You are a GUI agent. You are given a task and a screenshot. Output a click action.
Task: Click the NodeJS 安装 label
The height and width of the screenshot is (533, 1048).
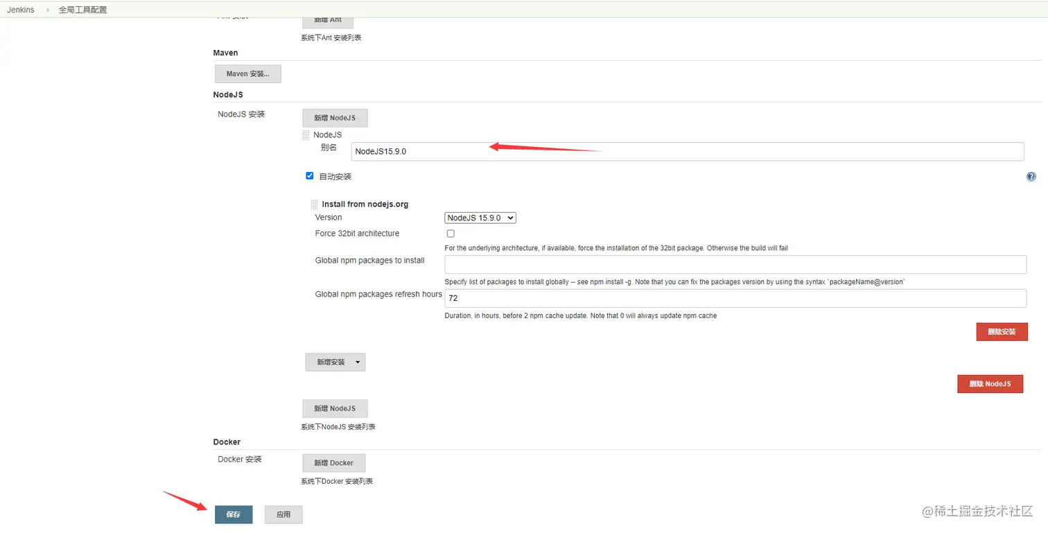point(241,114)
